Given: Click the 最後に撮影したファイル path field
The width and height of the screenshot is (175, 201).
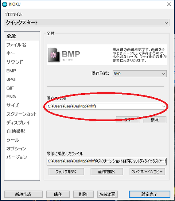Looking at the screenshot, I should (106, 161).
